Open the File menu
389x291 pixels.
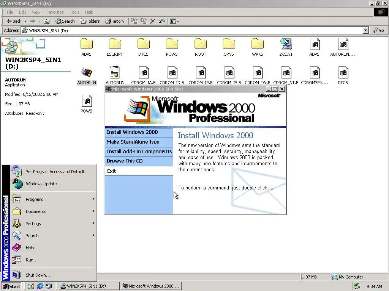(x=10, y=12)
